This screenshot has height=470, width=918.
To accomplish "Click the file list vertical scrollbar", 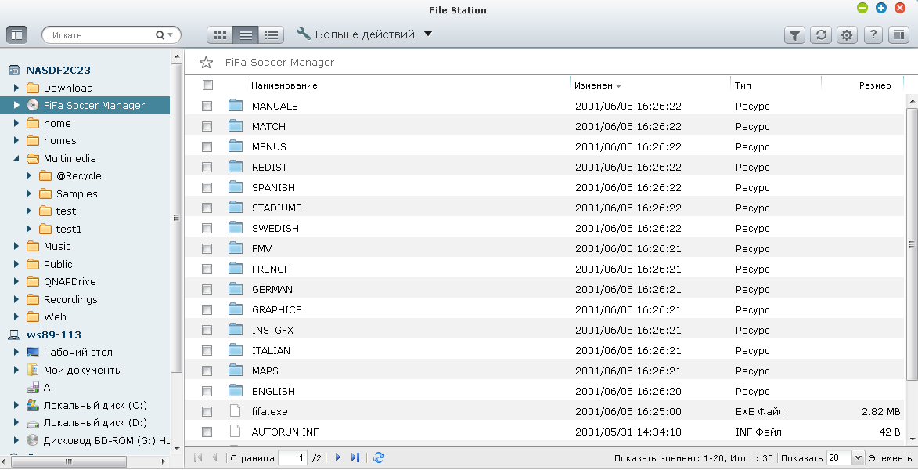I will pos(912,243).
